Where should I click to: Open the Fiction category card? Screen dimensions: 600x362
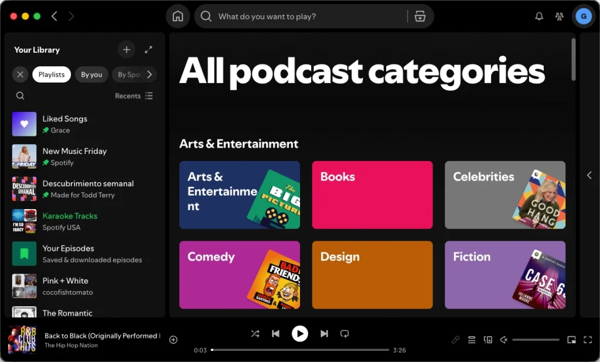(505, 275)
